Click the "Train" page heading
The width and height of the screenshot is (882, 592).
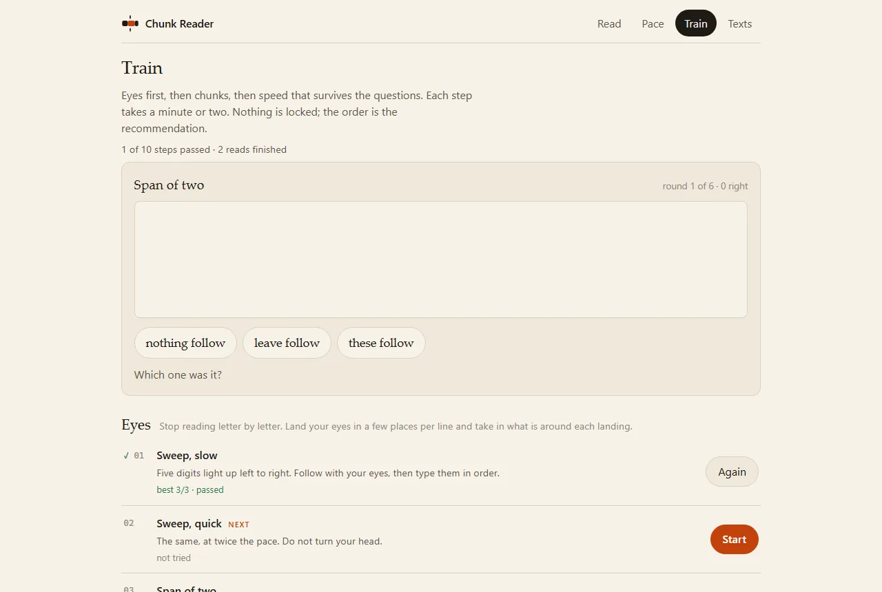tap(142, 67)
